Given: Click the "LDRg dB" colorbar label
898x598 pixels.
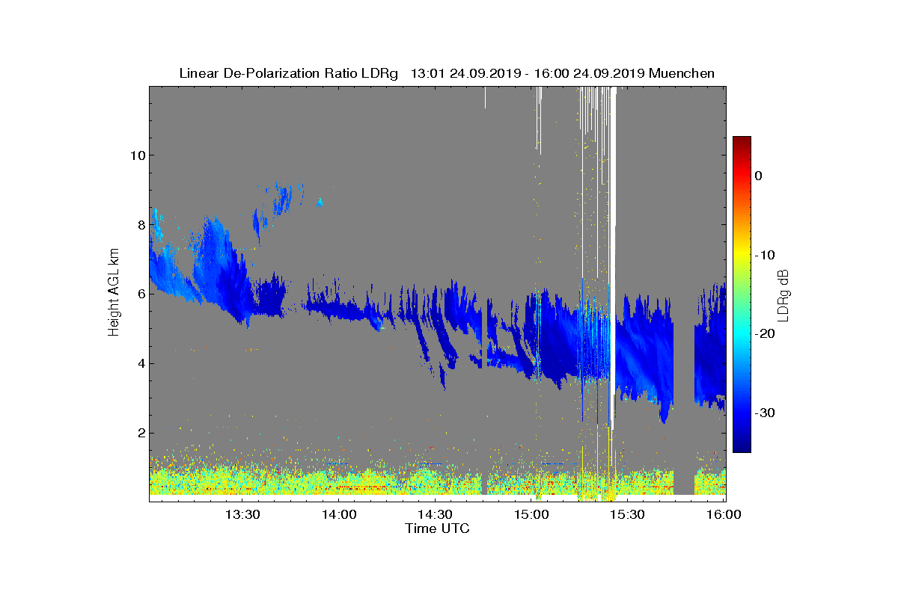Looking at the screenshot, I should [x=783, y=295].
